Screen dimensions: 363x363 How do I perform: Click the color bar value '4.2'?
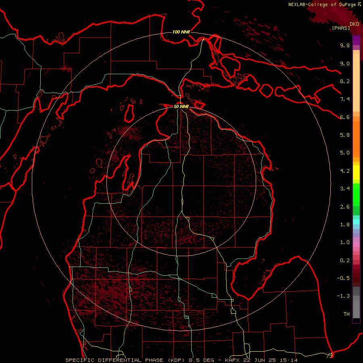345,171
